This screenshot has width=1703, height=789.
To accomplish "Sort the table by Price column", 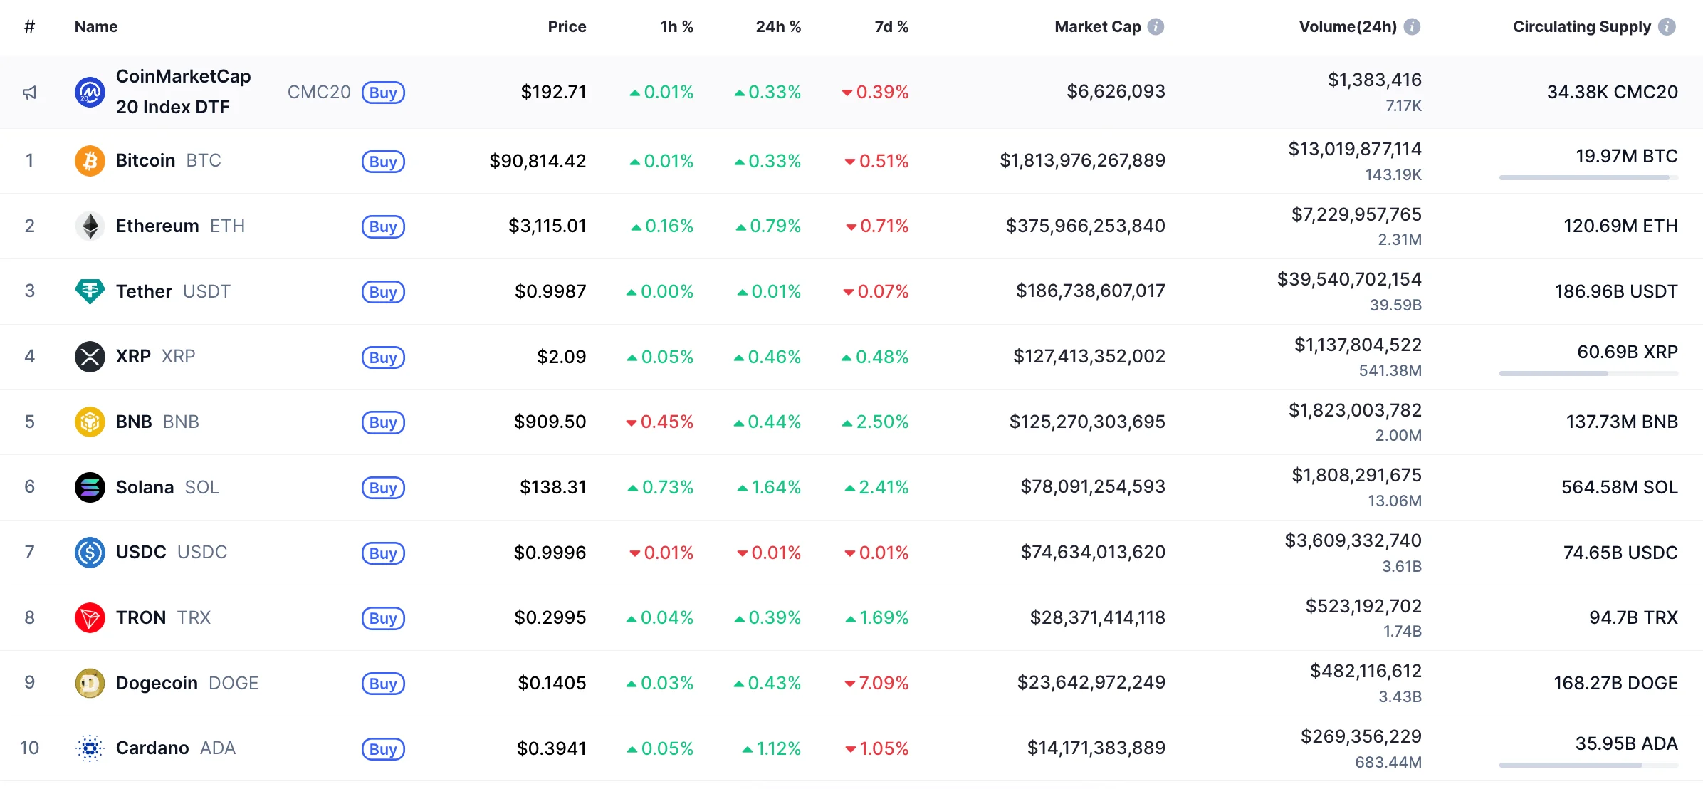I will [567, 27].
